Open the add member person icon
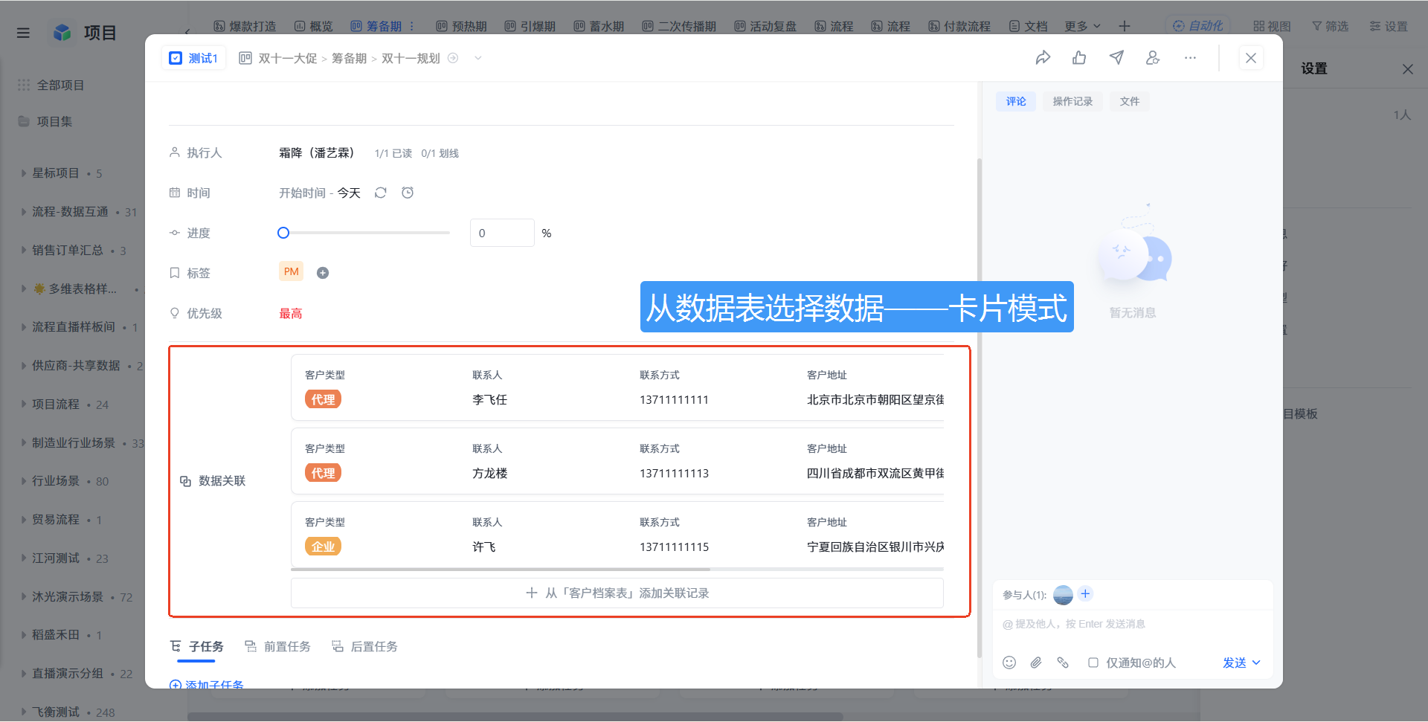1428x722 pixels. point(1153,58)
